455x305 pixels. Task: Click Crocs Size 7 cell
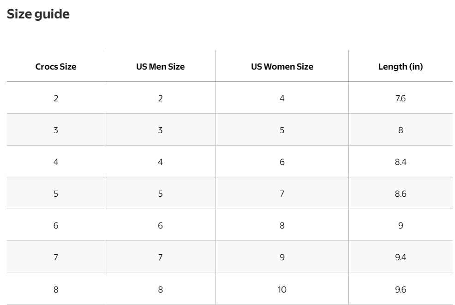tap(56, 257)
